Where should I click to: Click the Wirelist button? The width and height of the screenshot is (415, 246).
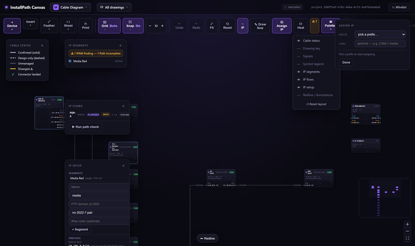click(399, 7)
